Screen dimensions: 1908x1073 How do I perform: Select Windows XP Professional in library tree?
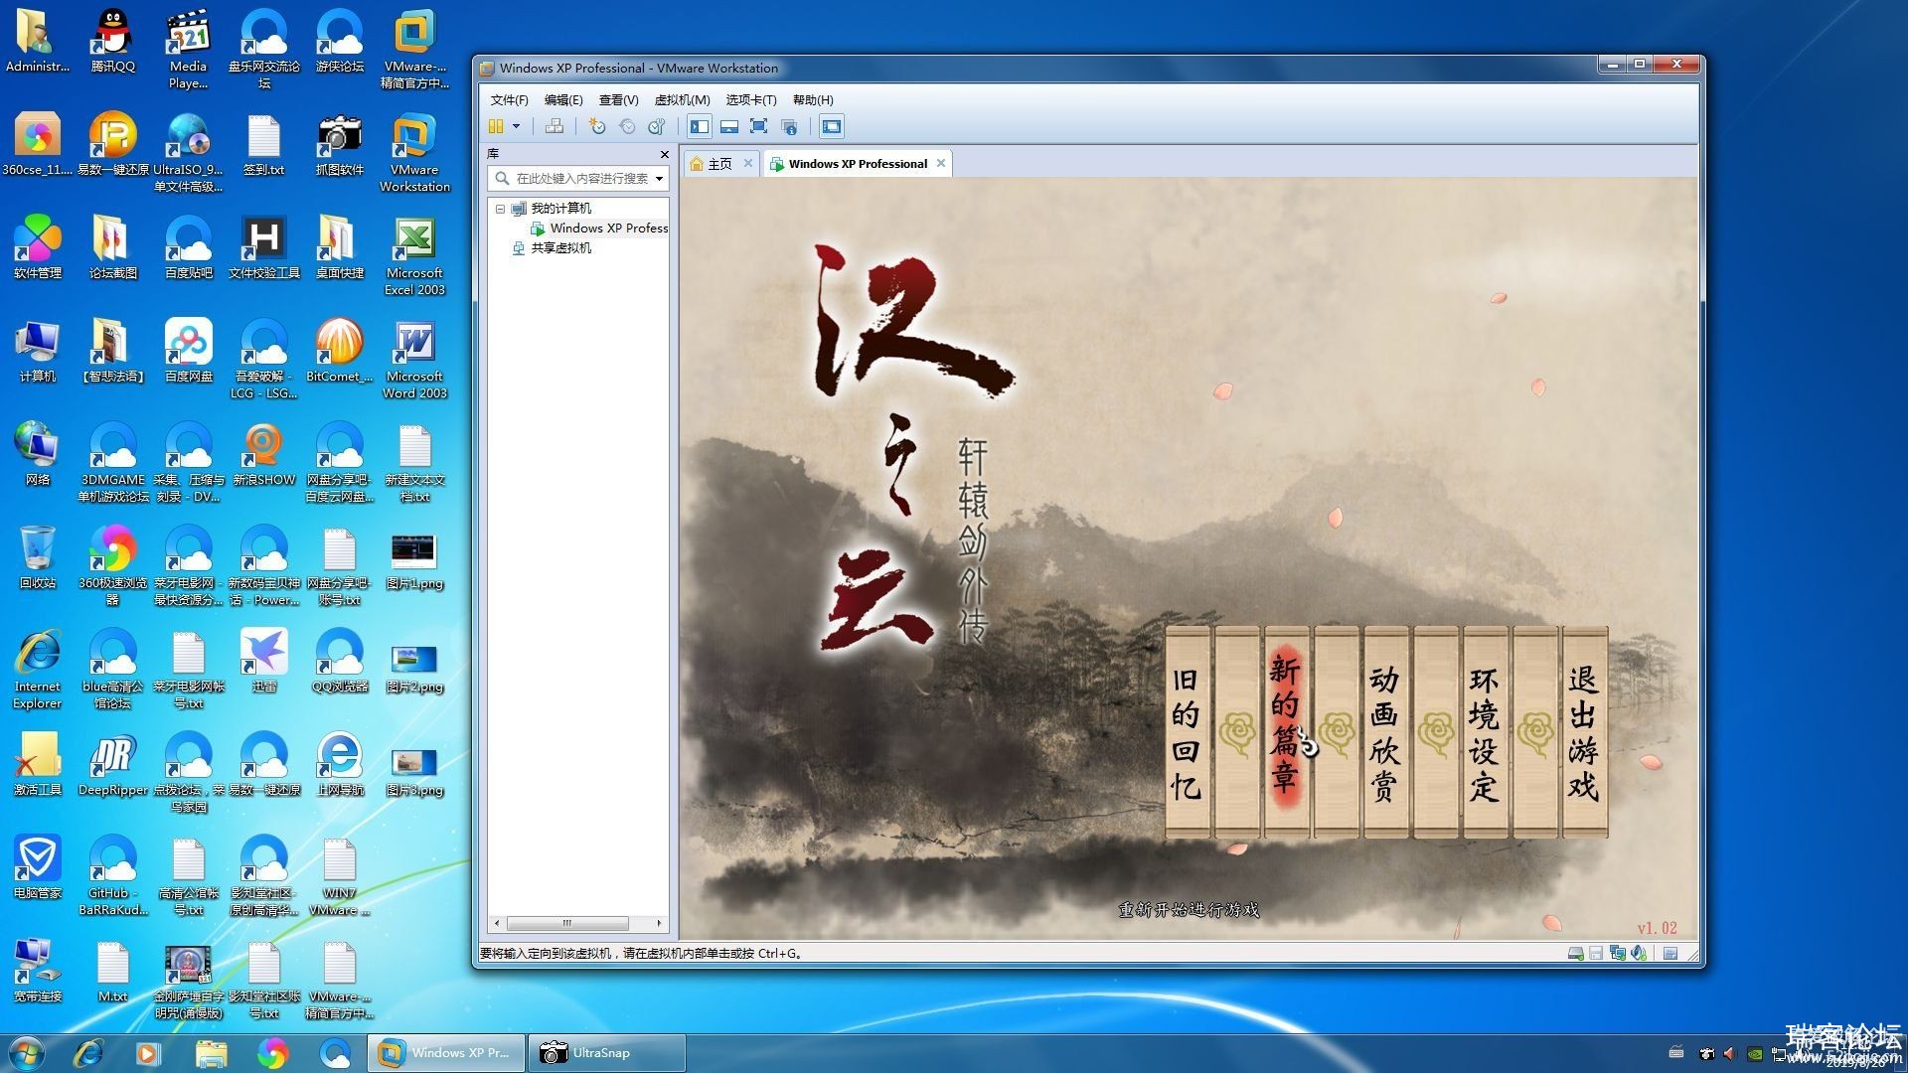pyautogui.click(x=608, y=229)
